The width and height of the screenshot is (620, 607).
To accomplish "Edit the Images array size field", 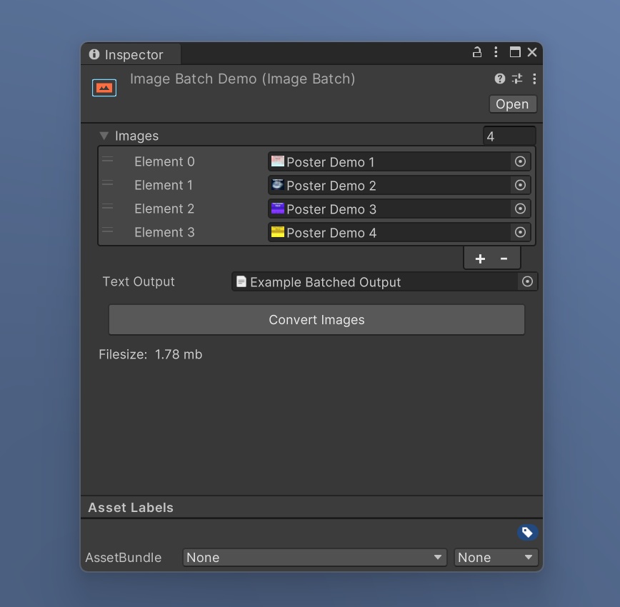I will (x=509, y=136).
